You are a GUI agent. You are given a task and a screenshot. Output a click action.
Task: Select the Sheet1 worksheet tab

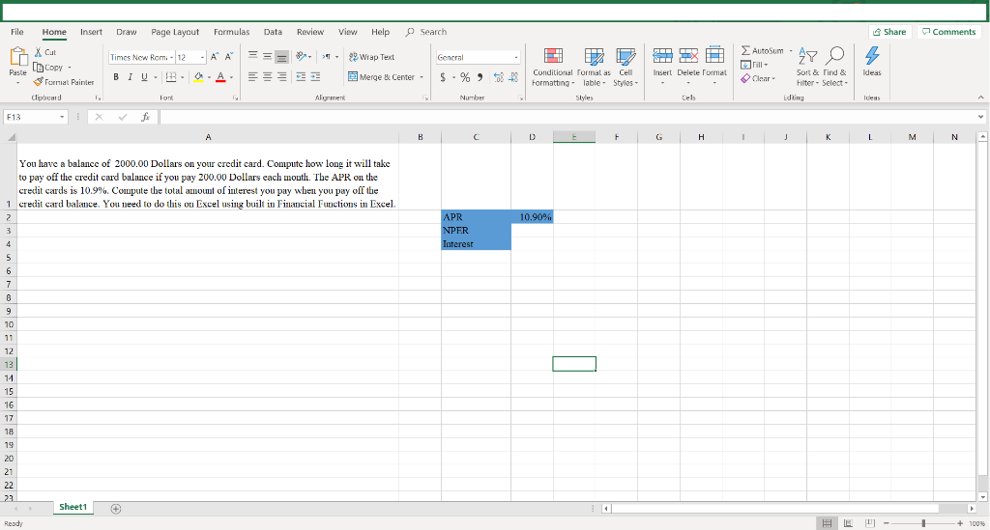pos(73,507)
